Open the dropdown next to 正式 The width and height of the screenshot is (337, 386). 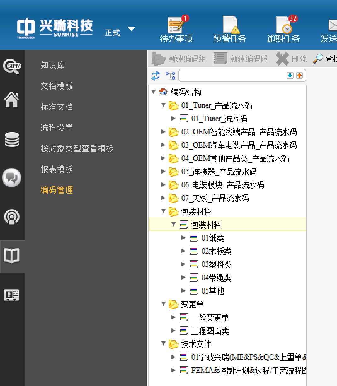pyautogui.click(x=131, y=29)
